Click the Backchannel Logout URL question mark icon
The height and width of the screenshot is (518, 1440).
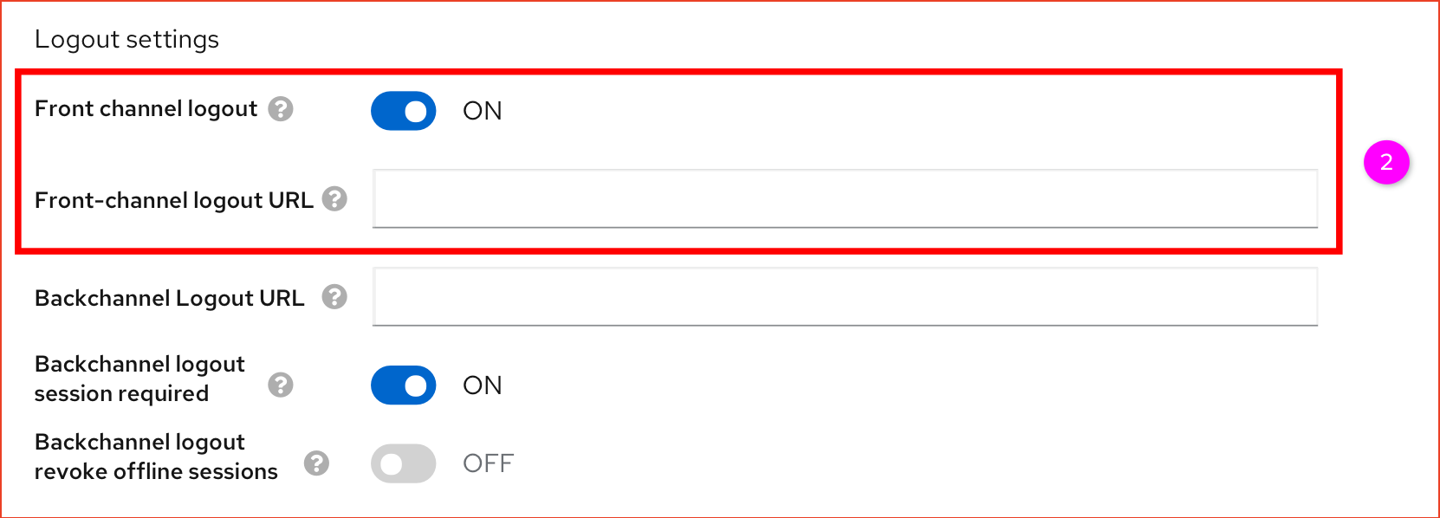(333, 298)
